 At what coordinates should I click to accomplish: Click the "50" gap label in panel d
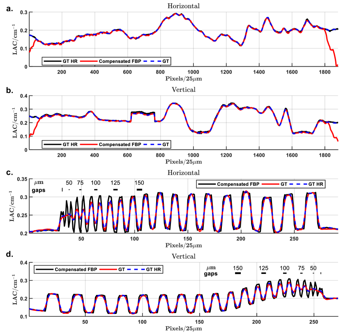[313, 268]
